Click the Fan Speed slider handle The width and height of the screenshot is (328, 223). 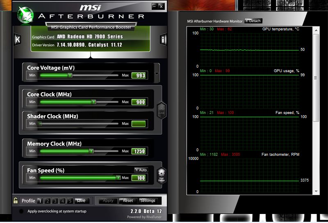pos(118,177)
